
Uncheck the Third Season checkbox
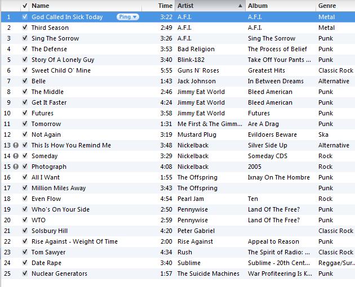click(25, 28)
